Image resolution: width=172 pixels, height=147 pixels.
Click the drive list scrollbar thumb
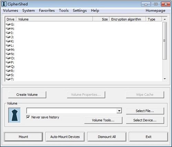pos(165,41)
